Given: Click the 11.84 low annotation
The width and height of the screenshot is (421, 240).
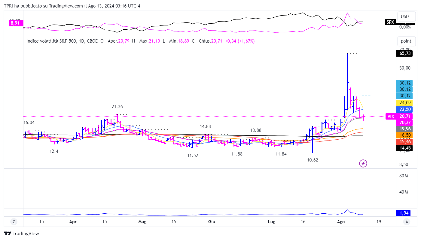Looking at the screenshot, I should pos(282,154).
